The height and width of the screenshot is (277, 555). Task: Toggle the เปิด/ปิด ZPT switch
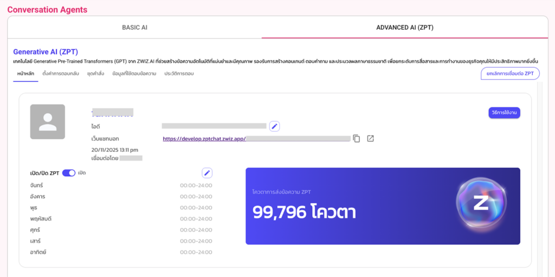(x=69, y=173)
